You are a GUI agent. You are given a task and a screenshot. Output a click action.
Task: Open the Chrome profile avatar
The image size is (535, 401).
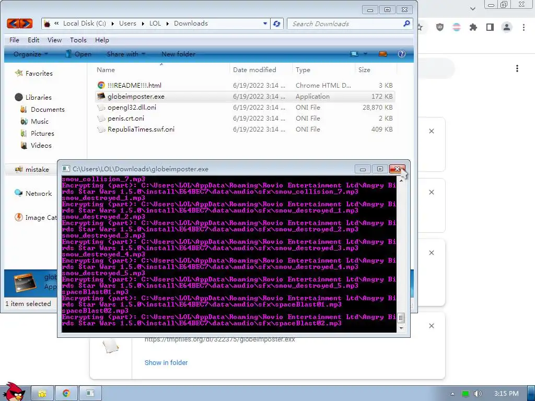tap(507, 27)
